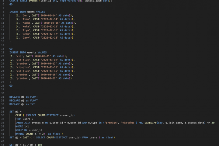Click the SET @i = line
Viewport: 219px width, 146px height.
point(16,112)
